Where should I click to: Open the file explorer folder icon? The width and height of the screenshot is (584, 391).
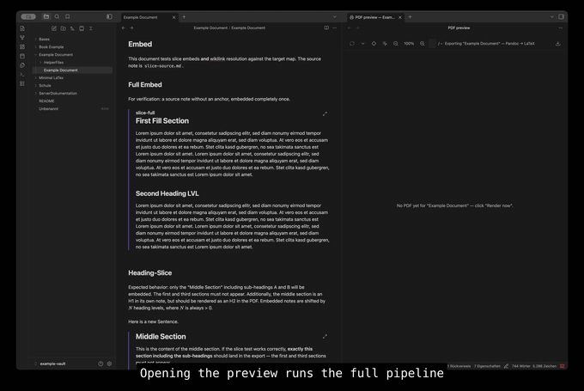click(46, 17)
